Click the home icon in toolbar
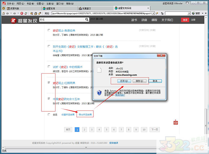Screen dimensions: 209x154 [3, 13]
